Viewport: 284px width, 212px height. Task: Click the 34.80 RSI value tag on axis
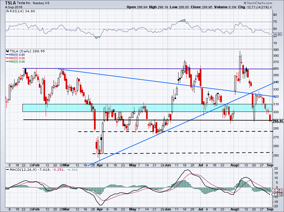point(277,34)
